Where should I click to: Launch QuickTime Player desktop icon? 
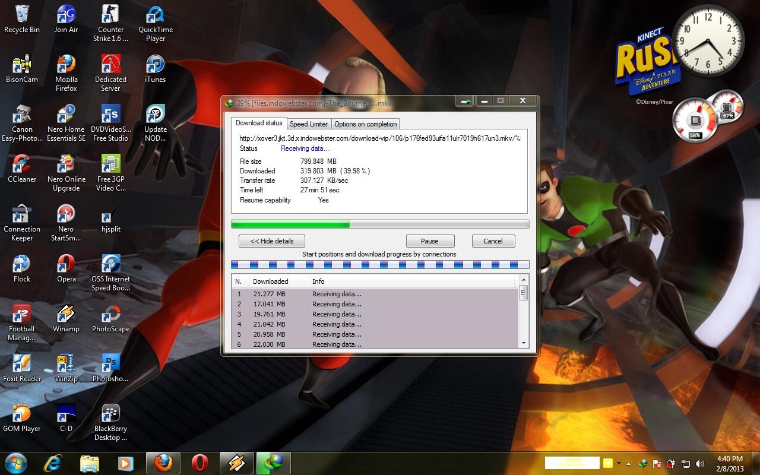coord(156,23)
